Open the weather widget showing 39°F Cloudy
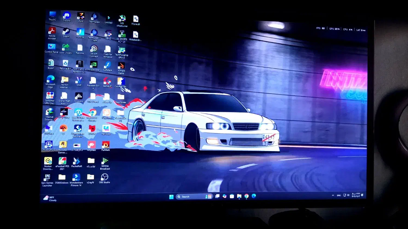 (50, 198)
